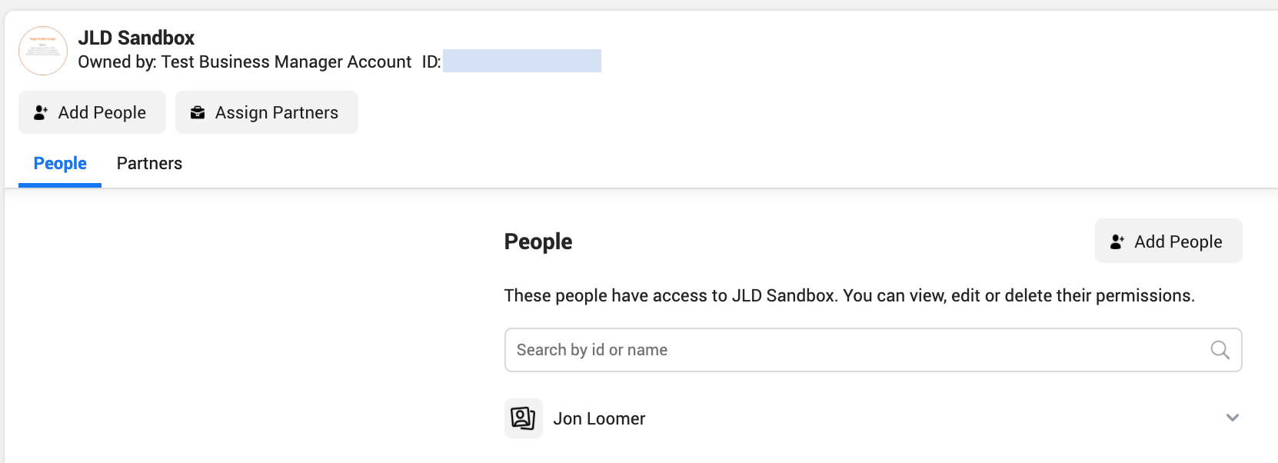Viewport: 1278px width, 463px height.
Task: Click the Add People label next to Assign Partners
Action: point(102,112)
